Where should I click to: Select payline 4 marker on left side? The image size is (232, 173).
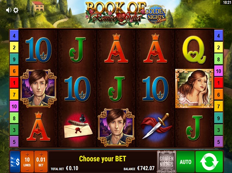pyautogui.click(x=14, y=36)
